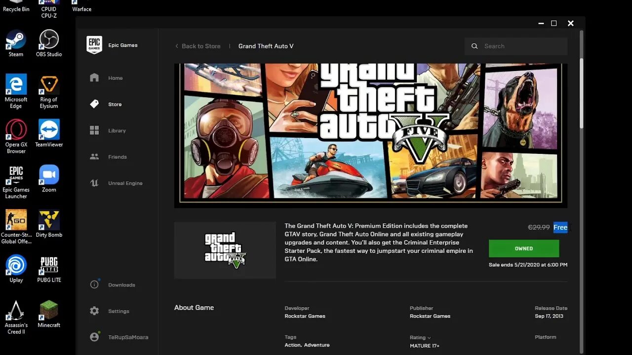Open the Home section icon
Viewport: 632px width, 355px height.
coord(94,78)
